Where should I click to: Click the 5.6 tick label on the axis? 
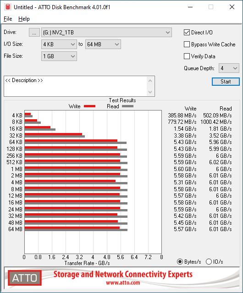(x=121, y=257)
